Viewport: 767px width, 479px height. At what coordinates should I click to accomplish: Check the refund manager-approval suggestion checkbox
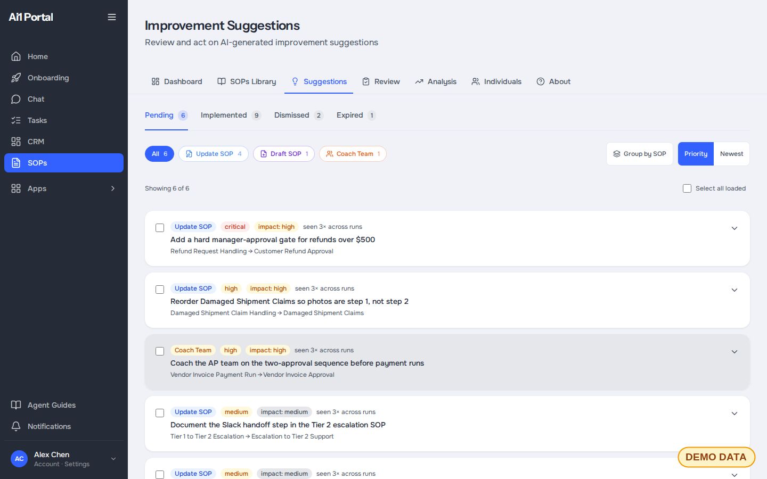[160, 228]
